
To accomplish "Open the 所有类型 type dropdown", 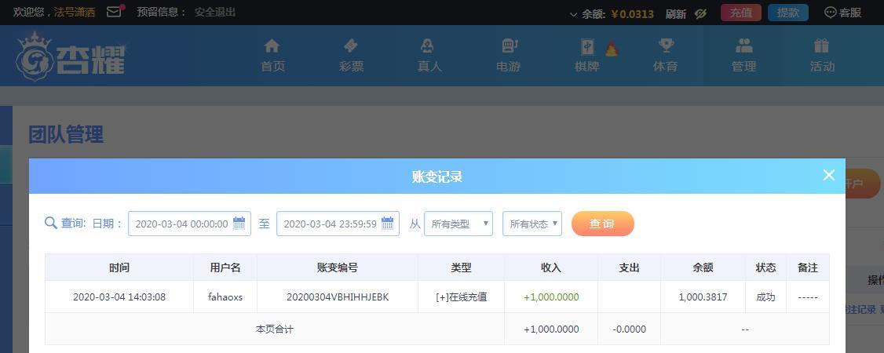I will pyautogui.click(x=458, y=224).
